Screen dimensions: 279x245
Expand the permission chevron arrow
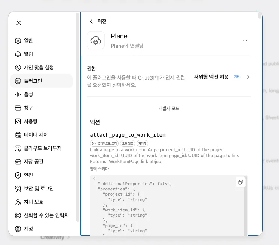point(248,77)
